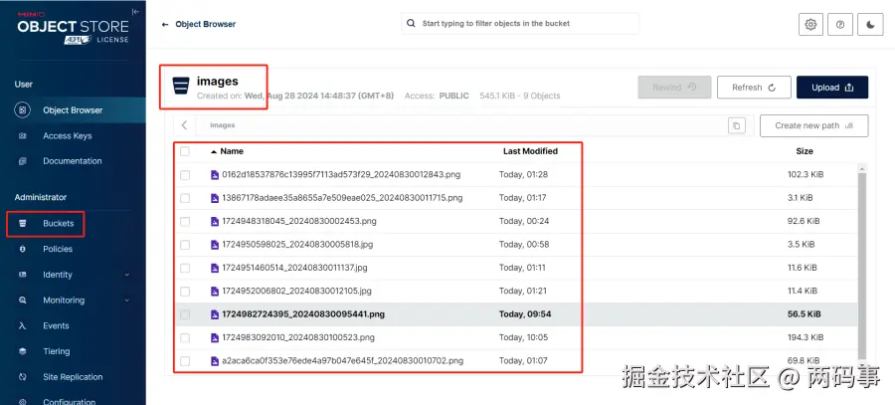Click the Object Browser back link

(x=206, y=24)
